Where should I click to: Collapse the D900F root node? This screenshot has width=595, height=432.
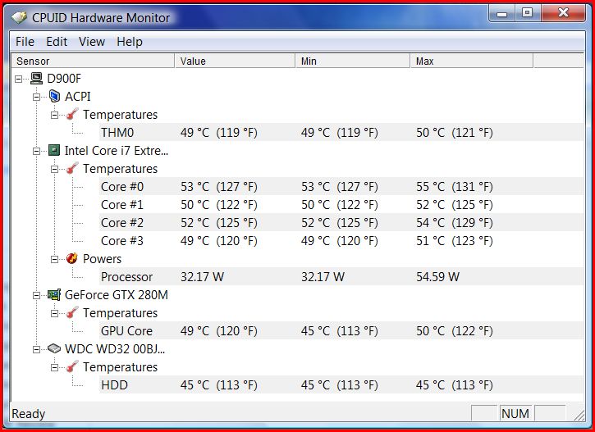click(18, 80)
